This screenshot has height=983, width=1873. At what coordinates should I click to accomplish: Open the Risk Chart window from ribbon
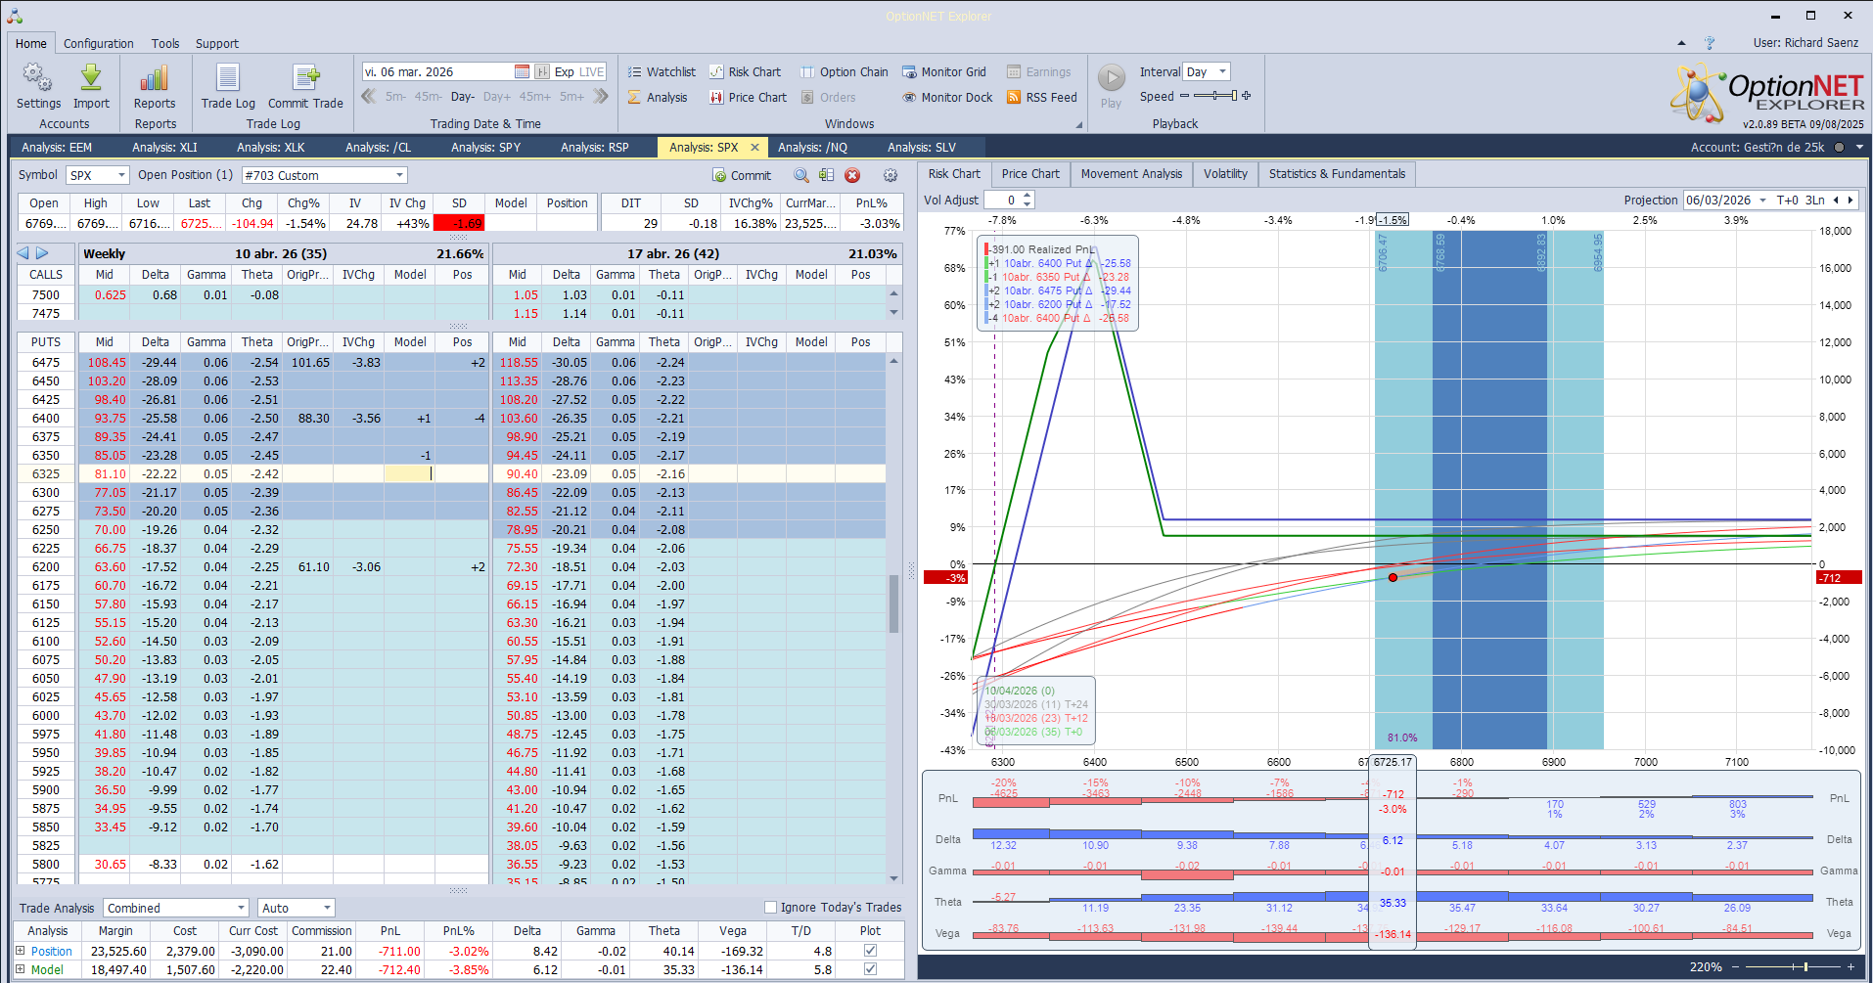745,71
